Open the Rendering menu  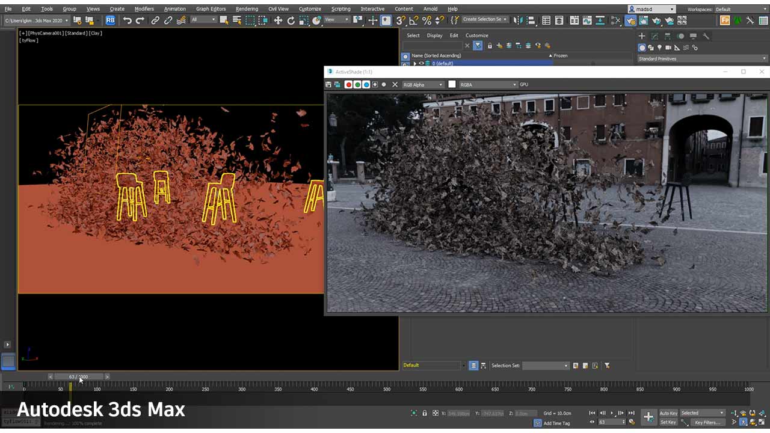click(x=247, y=9)
